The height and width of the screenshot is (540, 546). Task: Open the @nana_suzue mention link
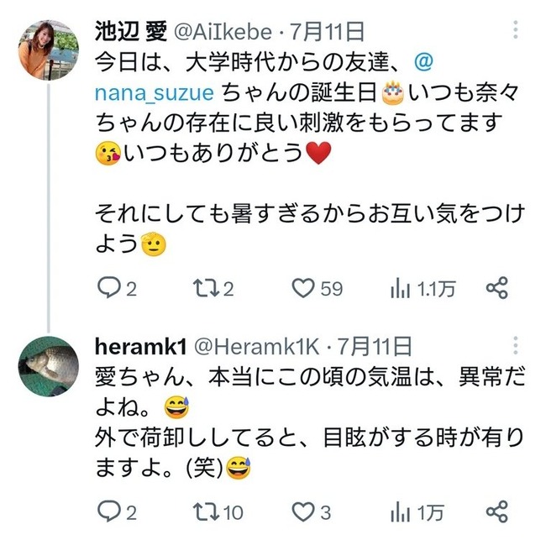pyautogui.click(x=264, y=77)
